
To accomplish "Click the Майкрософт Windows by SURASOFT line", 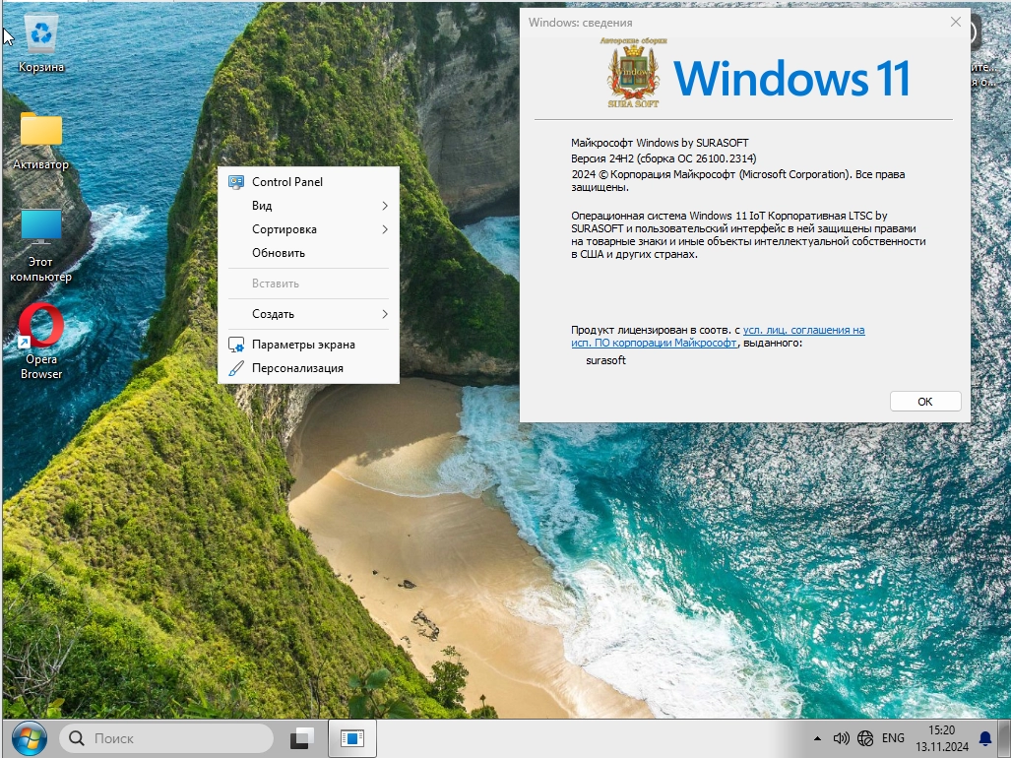I will (660, 143).
